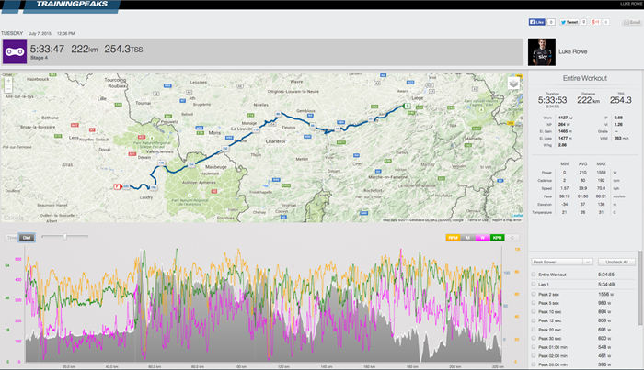Click the red finish flag marker on map
This screenshot has height=370, width=644.
tap(118, 186)
